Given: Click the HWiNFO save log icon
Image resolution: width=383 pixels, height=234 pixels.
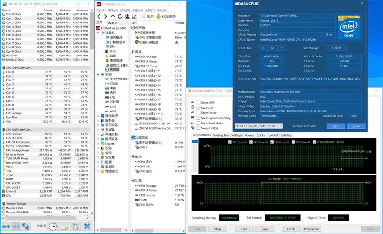Looking at the screenshot, I should pos(65,226).
